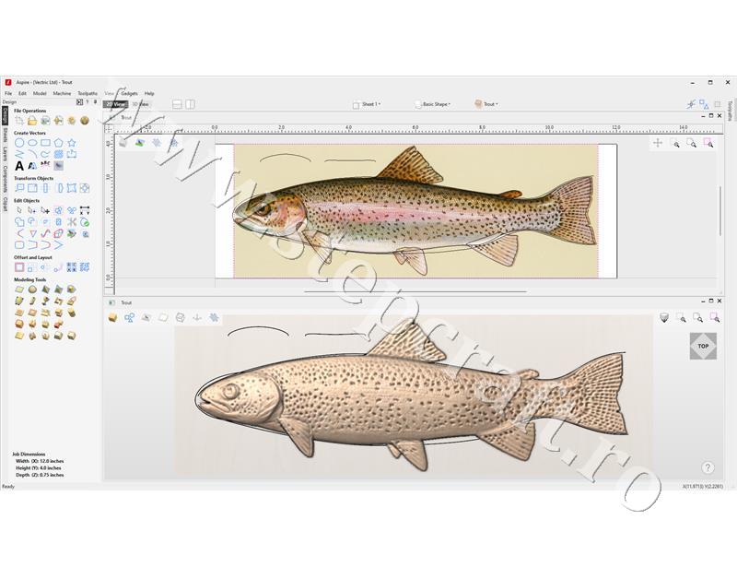
Task: Click the TOP view cube
Action: click(x=703, y=346)
